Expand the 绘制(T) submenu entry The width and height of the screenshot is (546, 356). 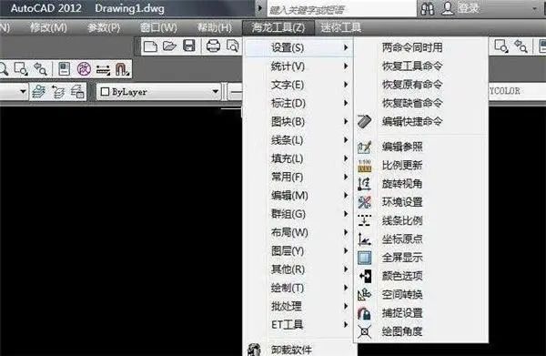click(x=298, y=288)
